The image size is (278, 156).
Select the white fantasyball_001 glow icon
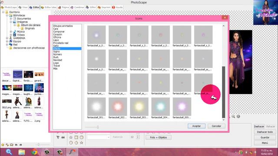pos(96,107)
